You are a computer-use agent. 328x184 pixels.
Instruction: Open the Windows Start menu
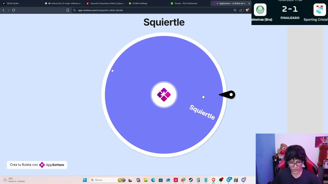(85, 180)
